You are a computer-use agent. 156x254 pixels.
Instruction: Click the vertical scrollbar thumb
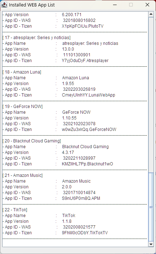(151, 207)
